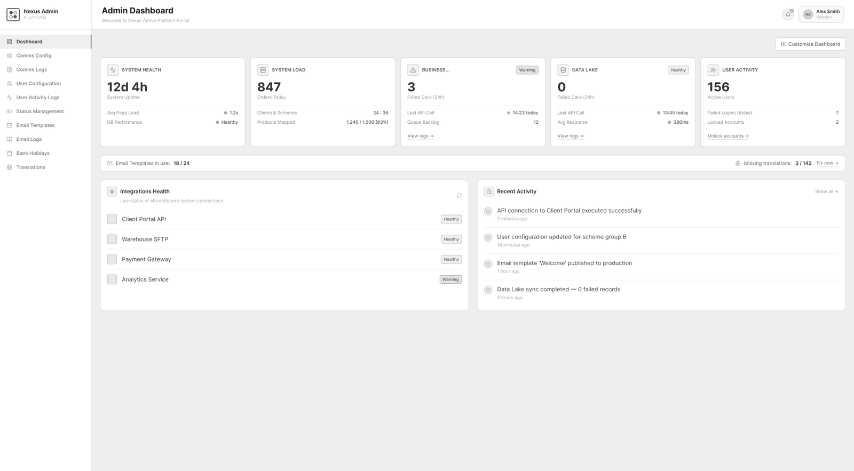Open User Activity Logs
The height and width of the screenshot is (471, 854).
point(45,98)
